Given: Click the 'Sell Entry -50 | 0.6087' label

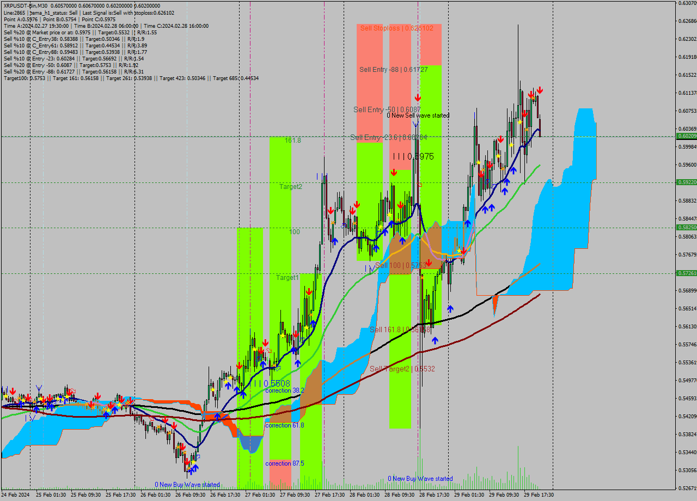Looking at the screenshot, I should (387, 109).
